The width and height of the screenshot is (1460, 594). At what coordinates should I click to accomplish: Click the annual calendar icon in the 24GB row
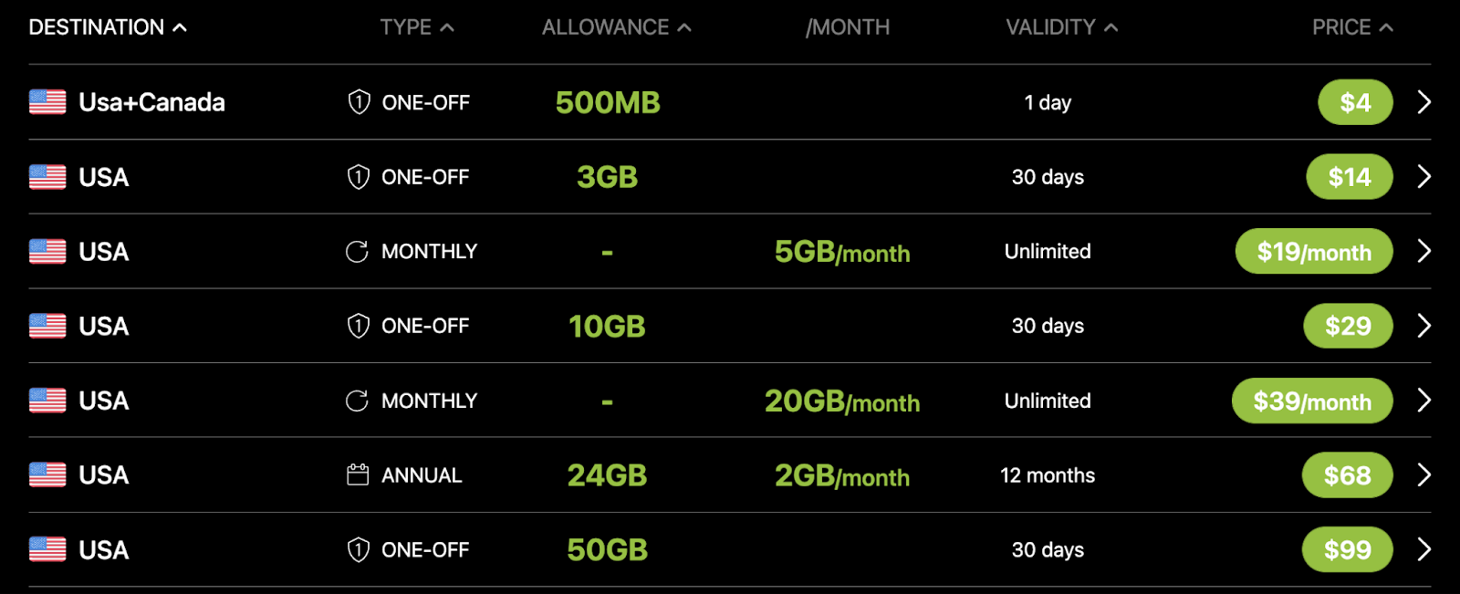(x=358, y=475)
